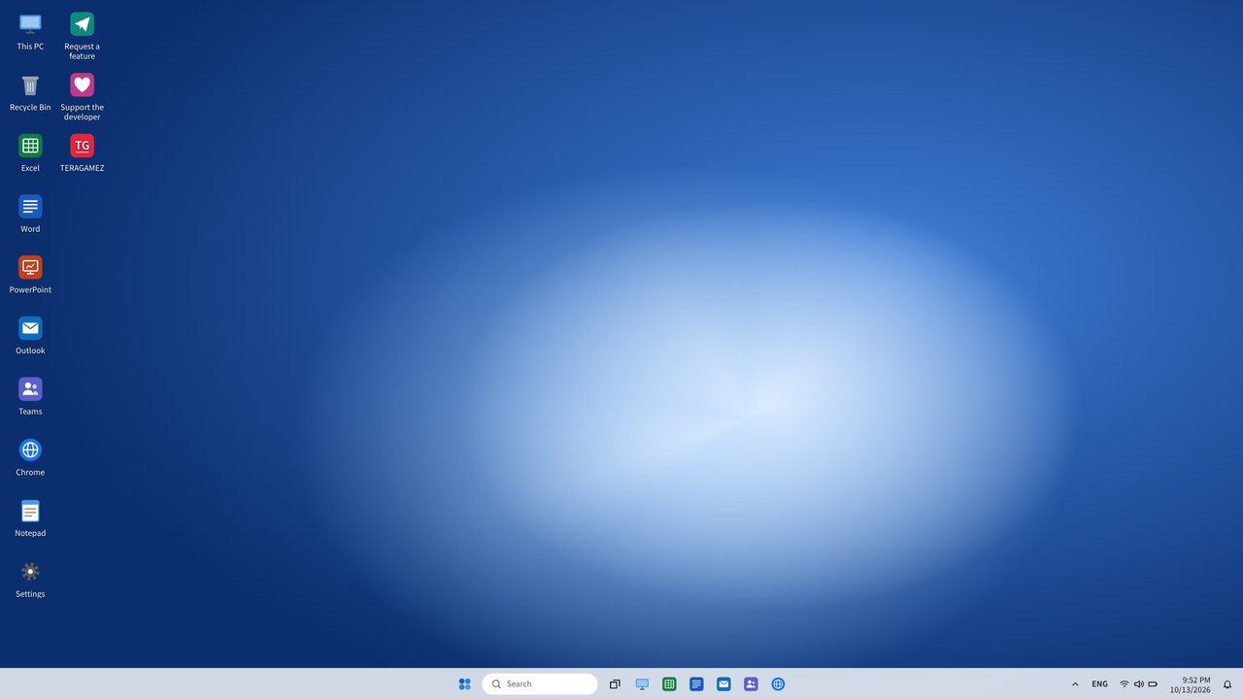Show hidden system tray icons
This screenshot has height=699, width=1243.
tap(1075, 683)
